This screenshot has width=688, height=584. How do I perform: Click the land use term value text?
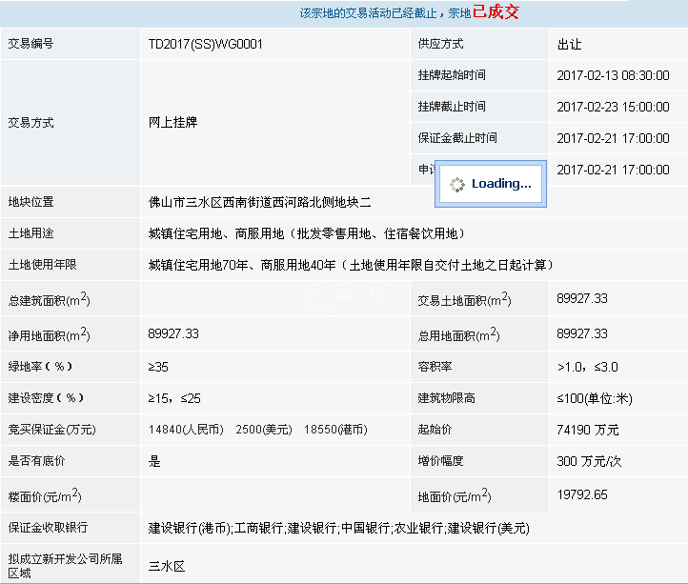[351, 265]
